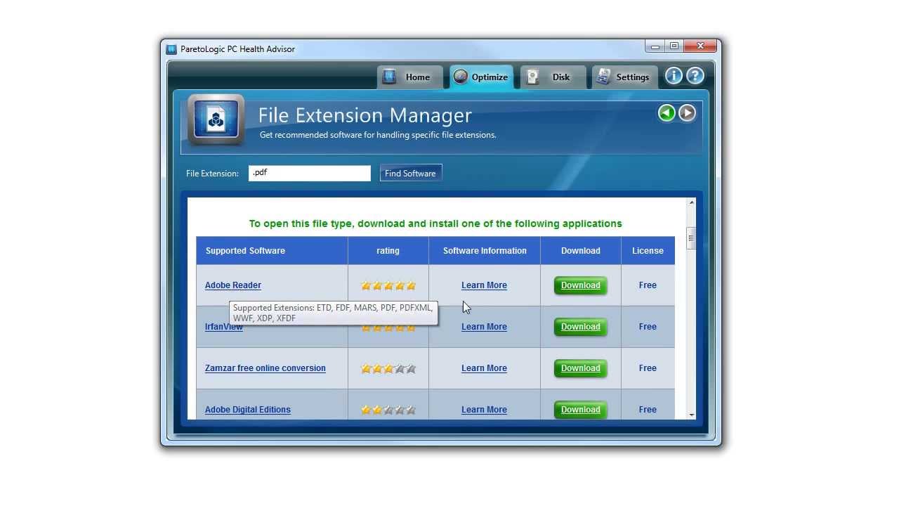Click the green 'To open this file type' heading

(435, 223)
